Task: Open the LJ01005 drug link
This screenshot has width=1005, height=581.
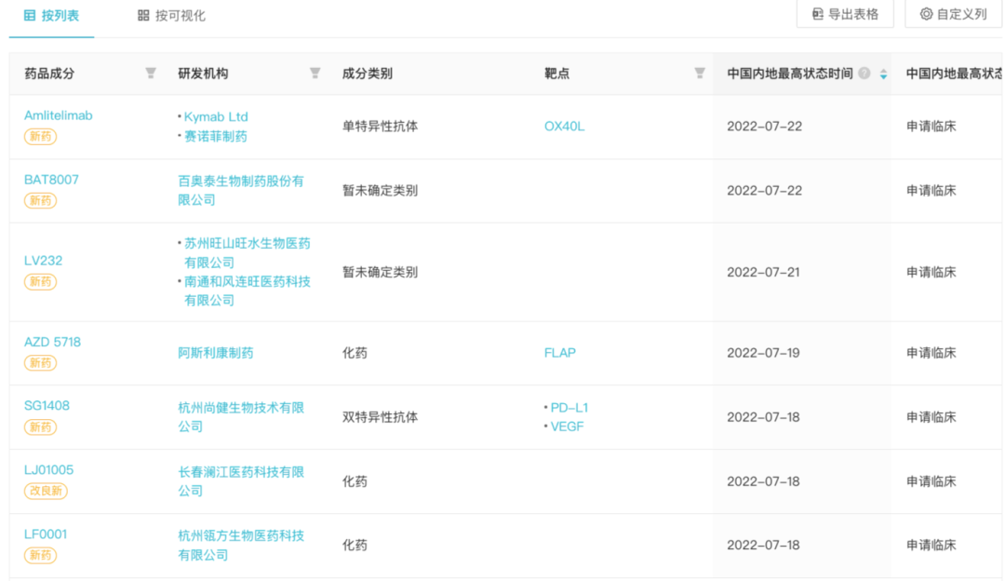Action: pyautogui.click(x=48, y=469)
